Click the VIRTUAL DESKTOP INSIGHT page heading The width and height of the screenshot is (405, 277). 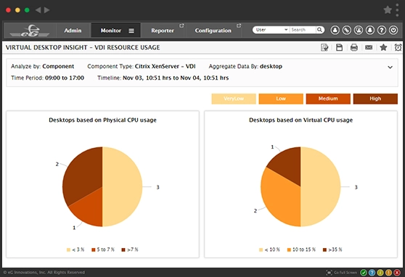click(83, 48)
